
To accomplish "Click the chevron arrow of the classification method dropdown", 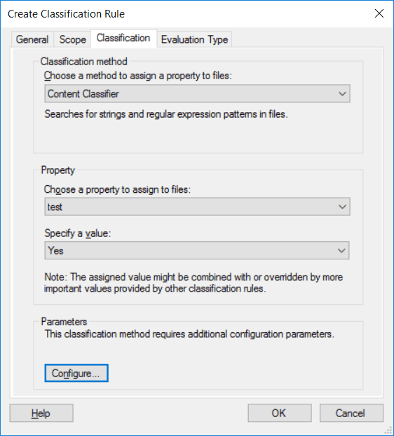I will pos(342,94).
